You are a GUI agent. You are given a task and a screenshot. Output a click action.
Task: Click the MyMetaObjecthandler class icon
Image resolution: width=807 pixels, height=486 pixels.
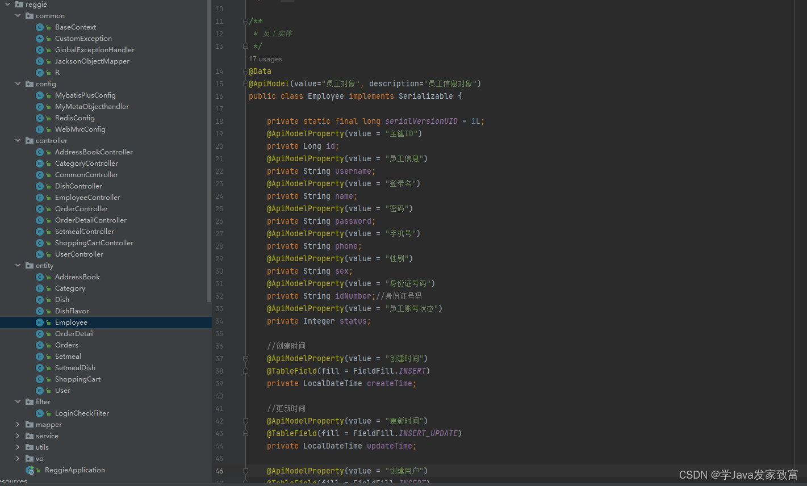pos(40,107)
